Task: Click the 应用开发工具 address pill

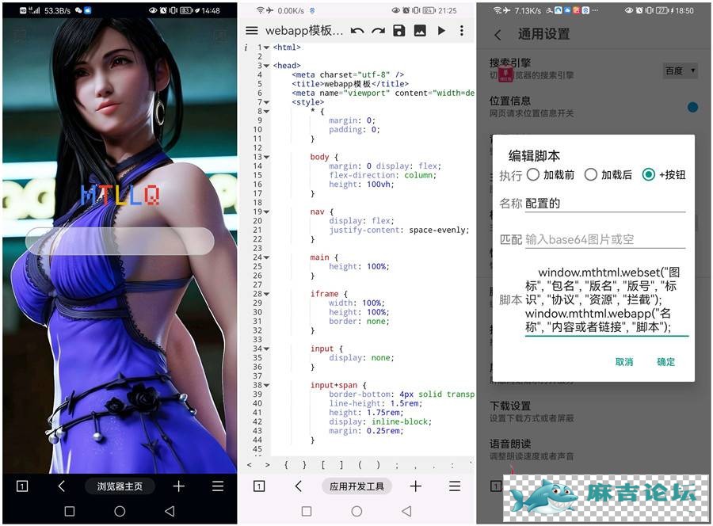Action: (357, 486)
